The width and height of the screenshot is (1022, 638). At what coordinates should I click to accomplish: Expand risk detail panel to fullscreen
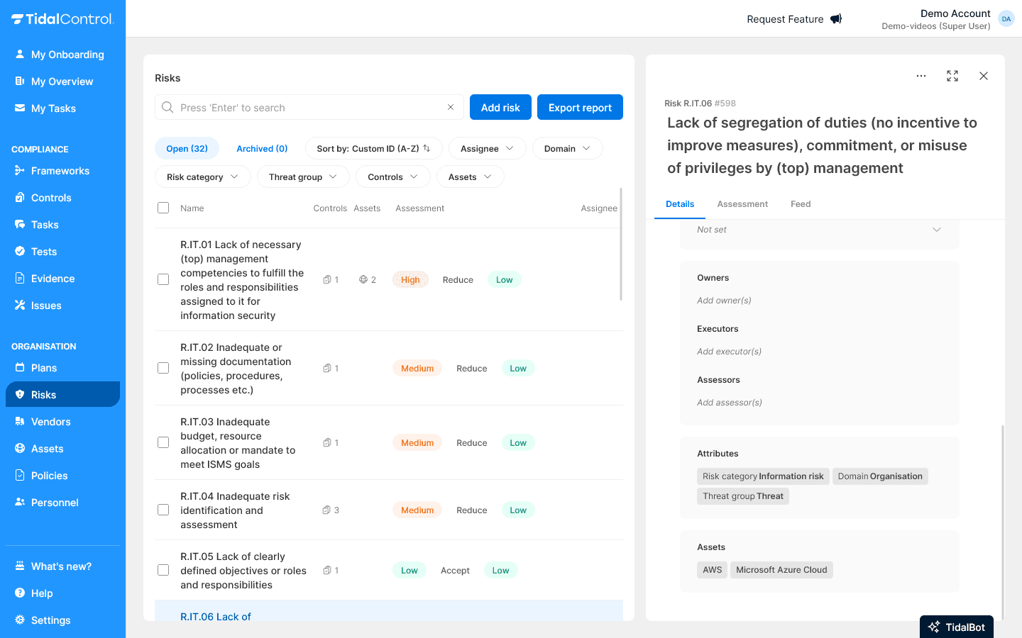pos(952,76)
